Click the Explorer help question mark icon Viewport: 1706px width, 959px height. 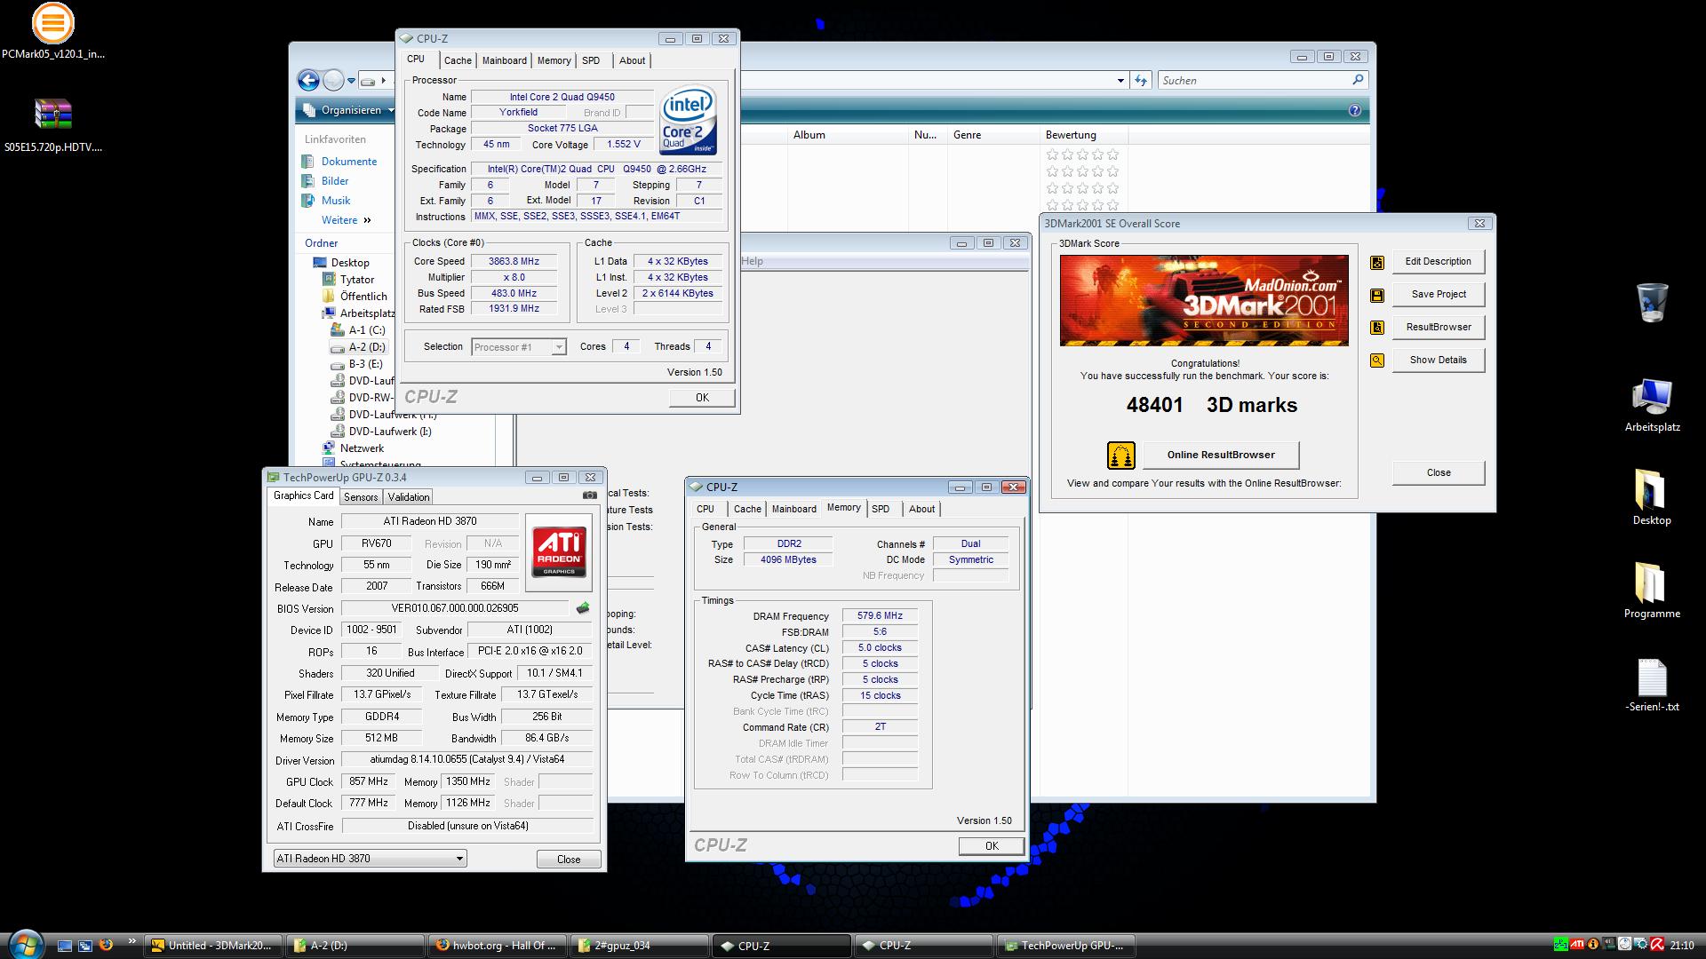click(1354, 111)
